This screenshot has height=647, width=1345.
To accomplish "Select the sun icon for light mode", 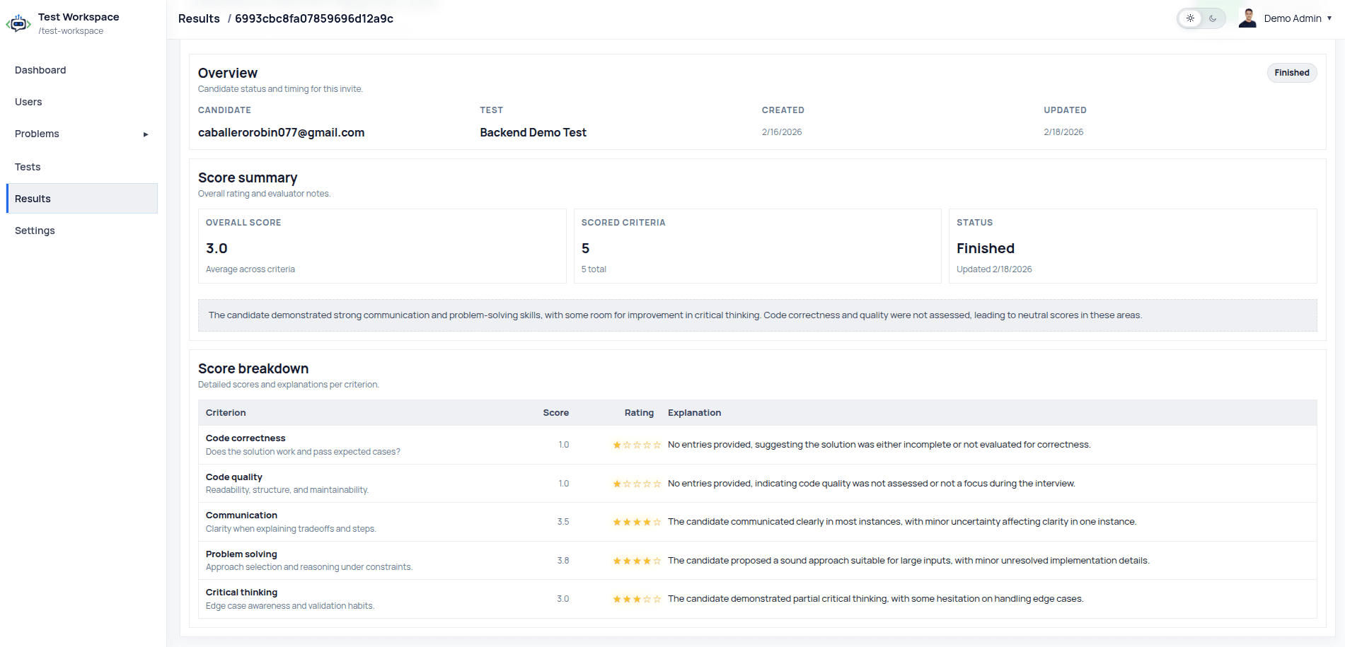I will click(x=1190, y=18).
